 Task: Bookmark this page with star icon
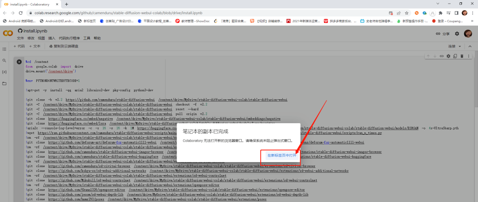[x=406, y=13]
